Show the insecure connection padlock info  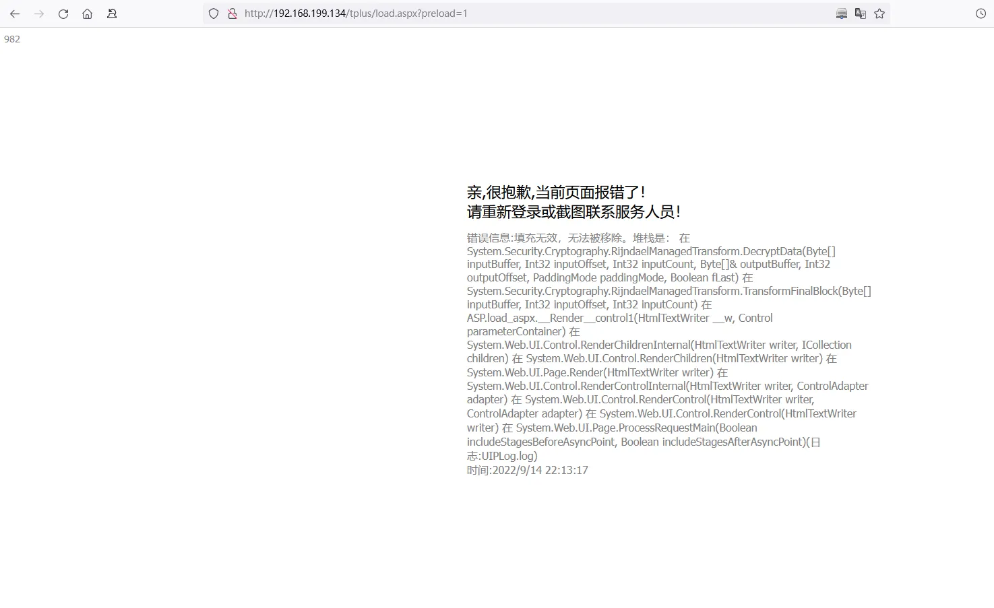click(232, 13)
